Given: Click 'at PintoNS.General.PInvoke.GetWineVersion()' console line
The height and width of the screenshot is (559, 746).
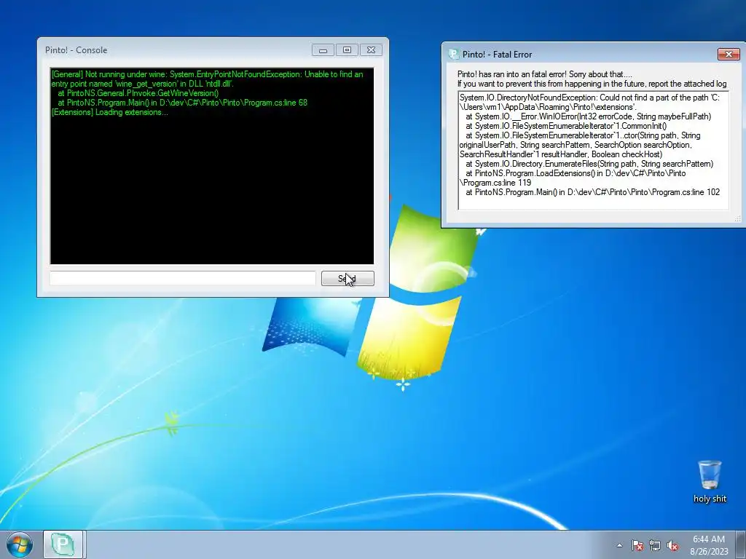Looking at the screenshot, I should tap(138, 93).
